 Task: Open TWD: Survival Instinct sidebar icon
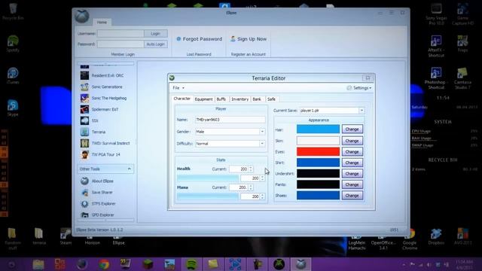84,143
